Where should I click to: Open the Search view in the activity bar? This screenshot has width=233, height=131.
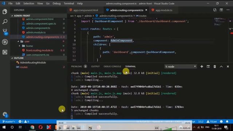point(5,22)
